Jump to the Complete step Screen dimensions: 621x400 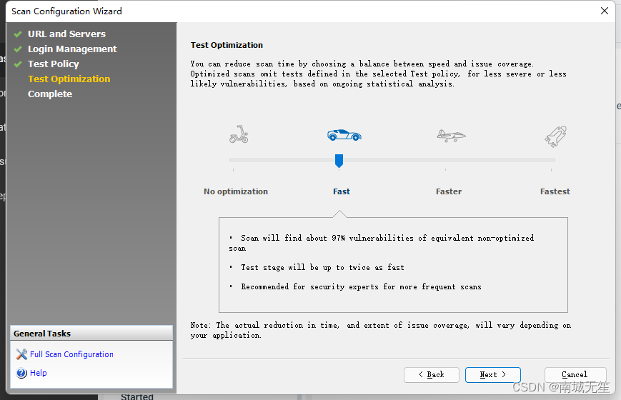[50, 94]
